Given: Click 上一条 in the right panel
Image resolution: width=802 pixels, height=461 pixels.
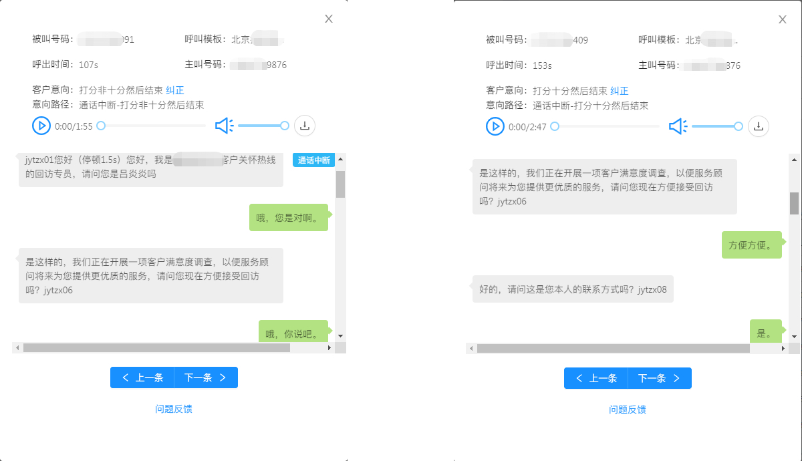Looking at the screenshot, I should [595, 378].
